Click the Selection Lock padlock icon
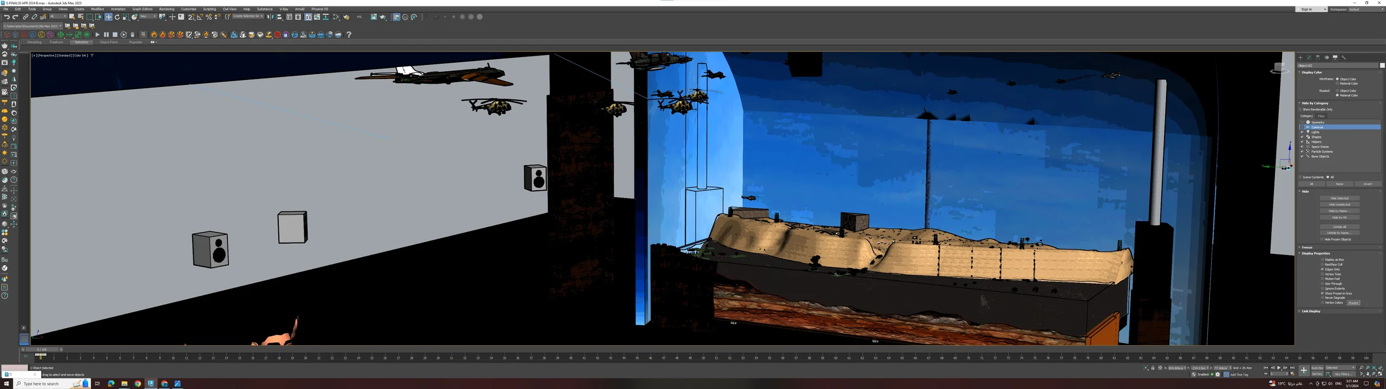The image size is (1386, 389). (x=1153, y=368)
